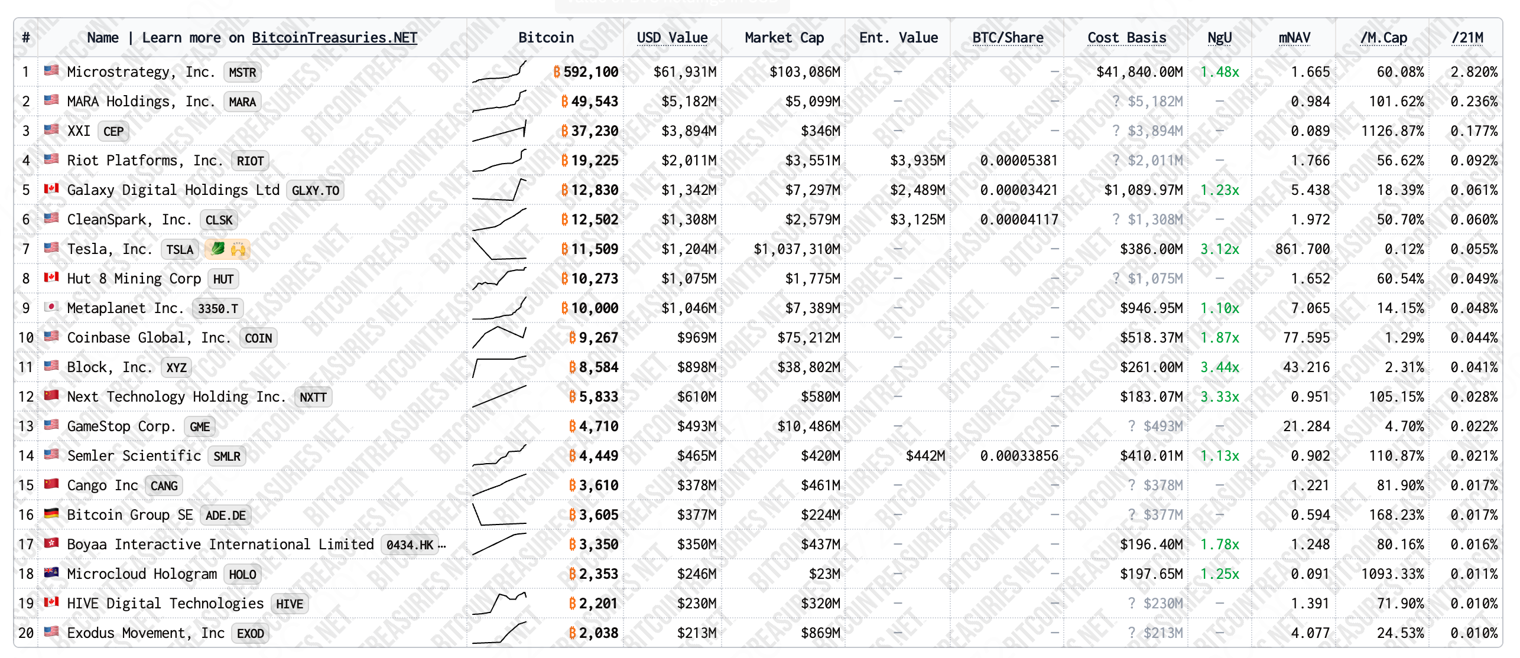Click the MARA ticker badge

[x=242, y=102]
